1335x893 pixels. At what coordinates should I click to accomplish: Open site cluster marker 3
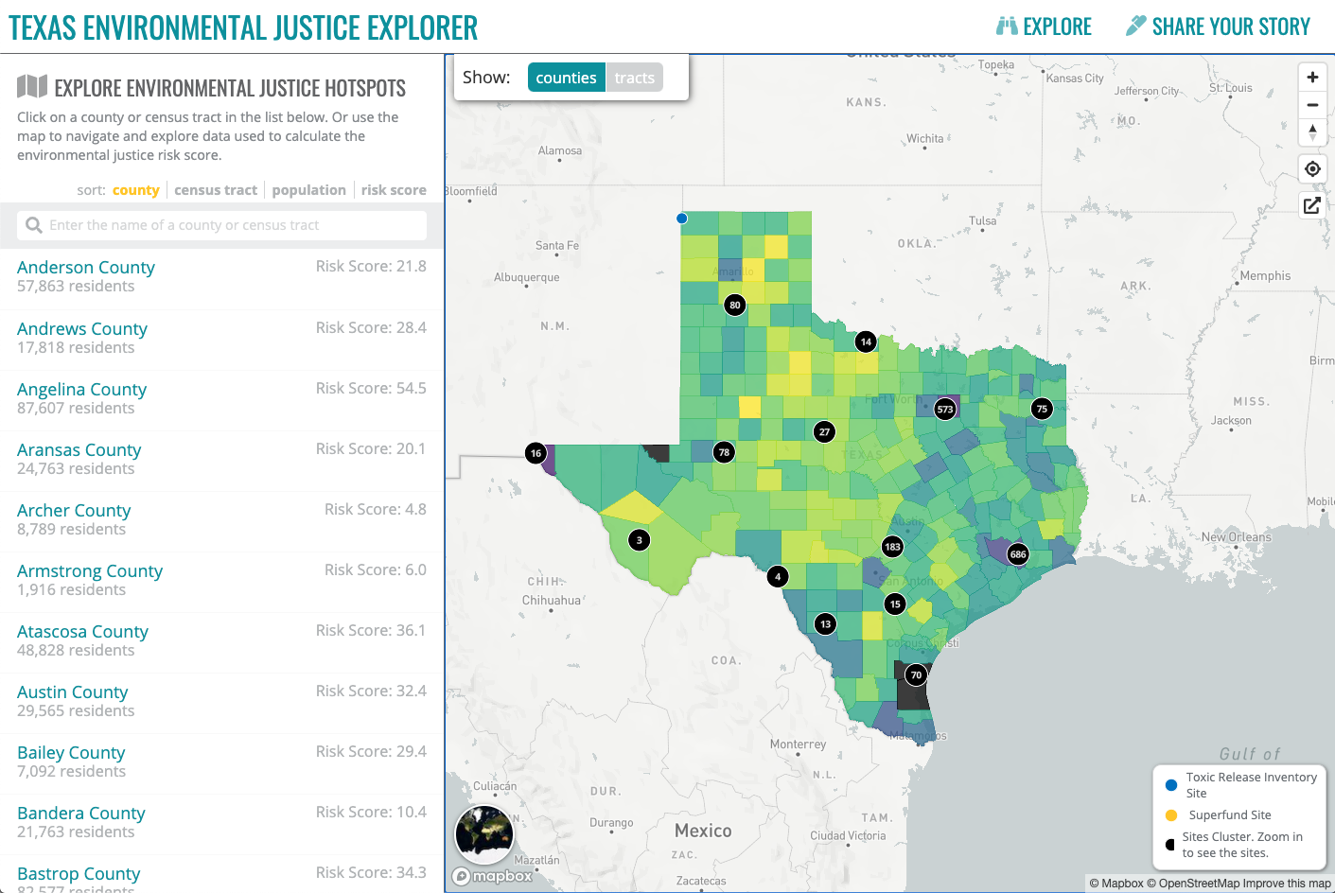640,540
